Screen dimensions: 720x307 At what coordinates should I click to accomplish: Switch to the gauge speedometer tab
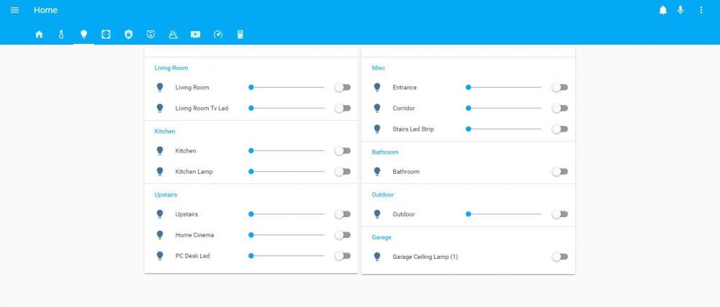218,34
